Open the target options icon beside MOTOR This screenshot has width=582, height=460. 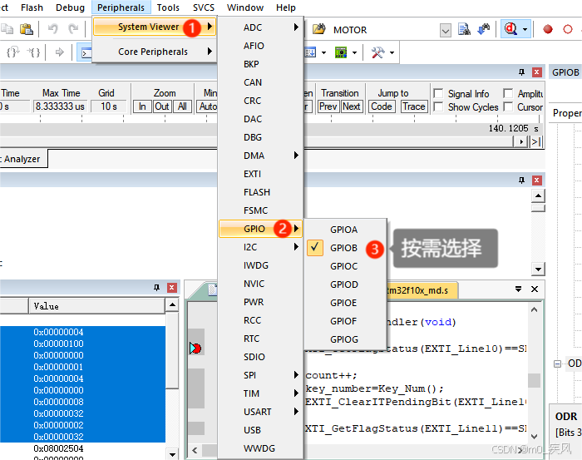tap(318, 29)
